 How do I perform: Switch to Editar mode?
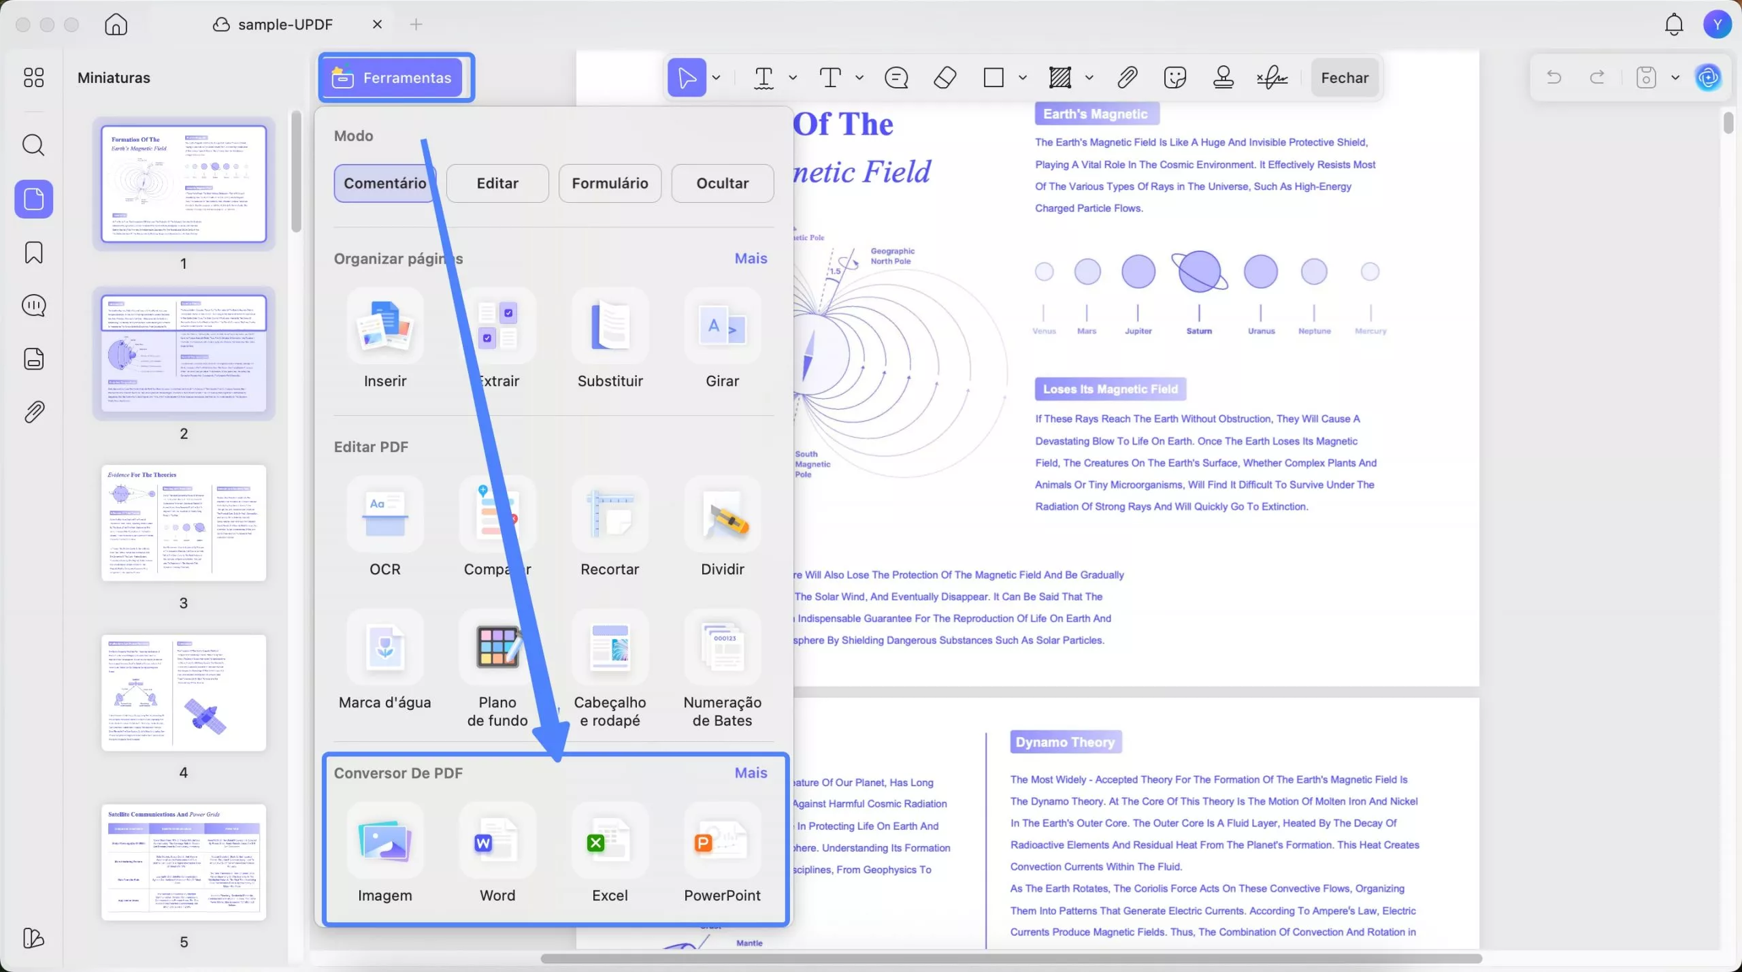point(497,183)
